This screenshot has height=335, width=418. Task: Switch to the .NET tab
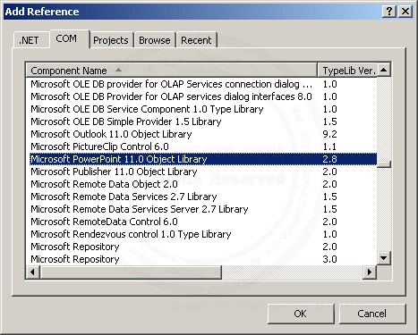click(31, 40)
